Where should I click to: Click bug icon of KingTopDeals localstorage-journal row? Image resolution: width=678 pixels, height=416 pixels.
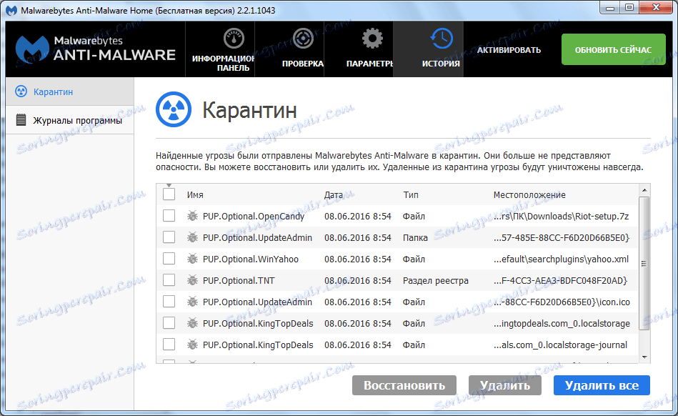coord(192,345)
